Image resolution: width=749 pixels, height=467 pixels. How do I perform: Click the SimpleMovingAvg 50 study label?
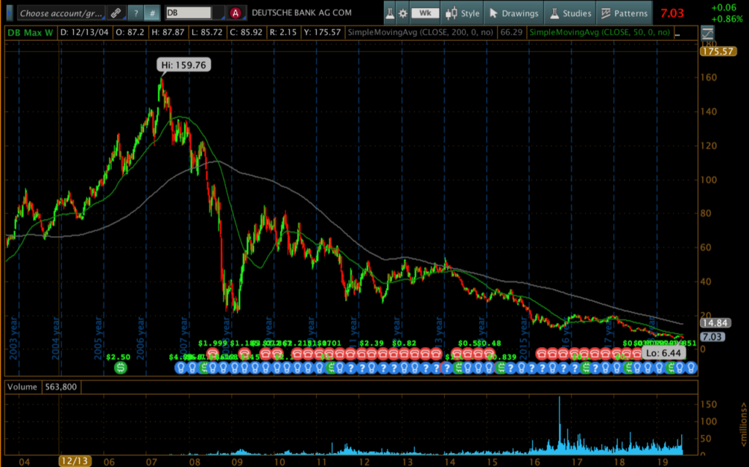(600, 32)
